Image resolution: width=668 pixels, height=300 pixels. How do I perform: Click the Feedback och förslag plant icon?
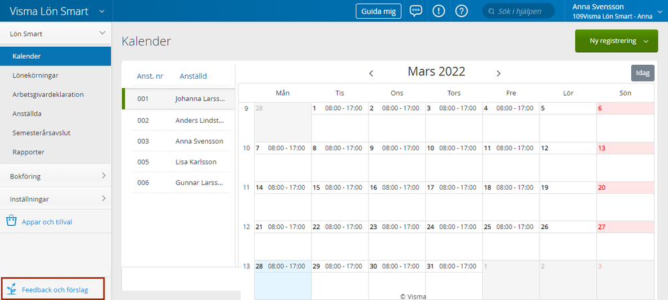(x=11, y=290)
